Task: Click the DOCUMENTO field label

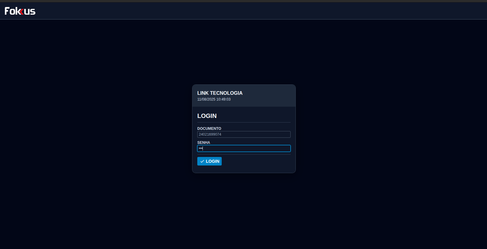Action: [209, 129]
